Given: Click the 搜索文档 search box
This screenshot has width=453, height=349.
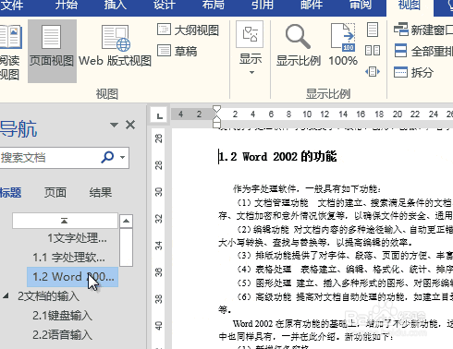Looking at the screenshot, I should pyautogui.click(x=49, y=158).
